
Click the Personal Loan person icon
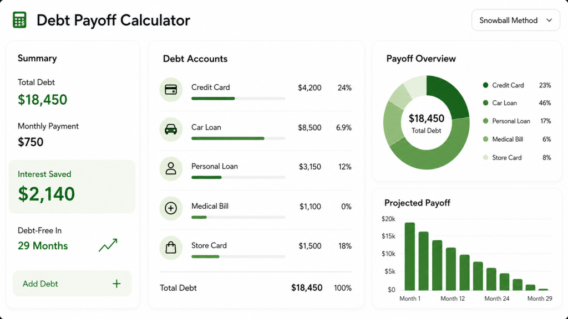[171, 168]
